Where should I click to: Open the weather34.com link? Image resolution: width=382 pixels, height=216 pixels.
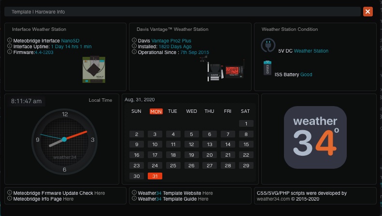(273, 199)
